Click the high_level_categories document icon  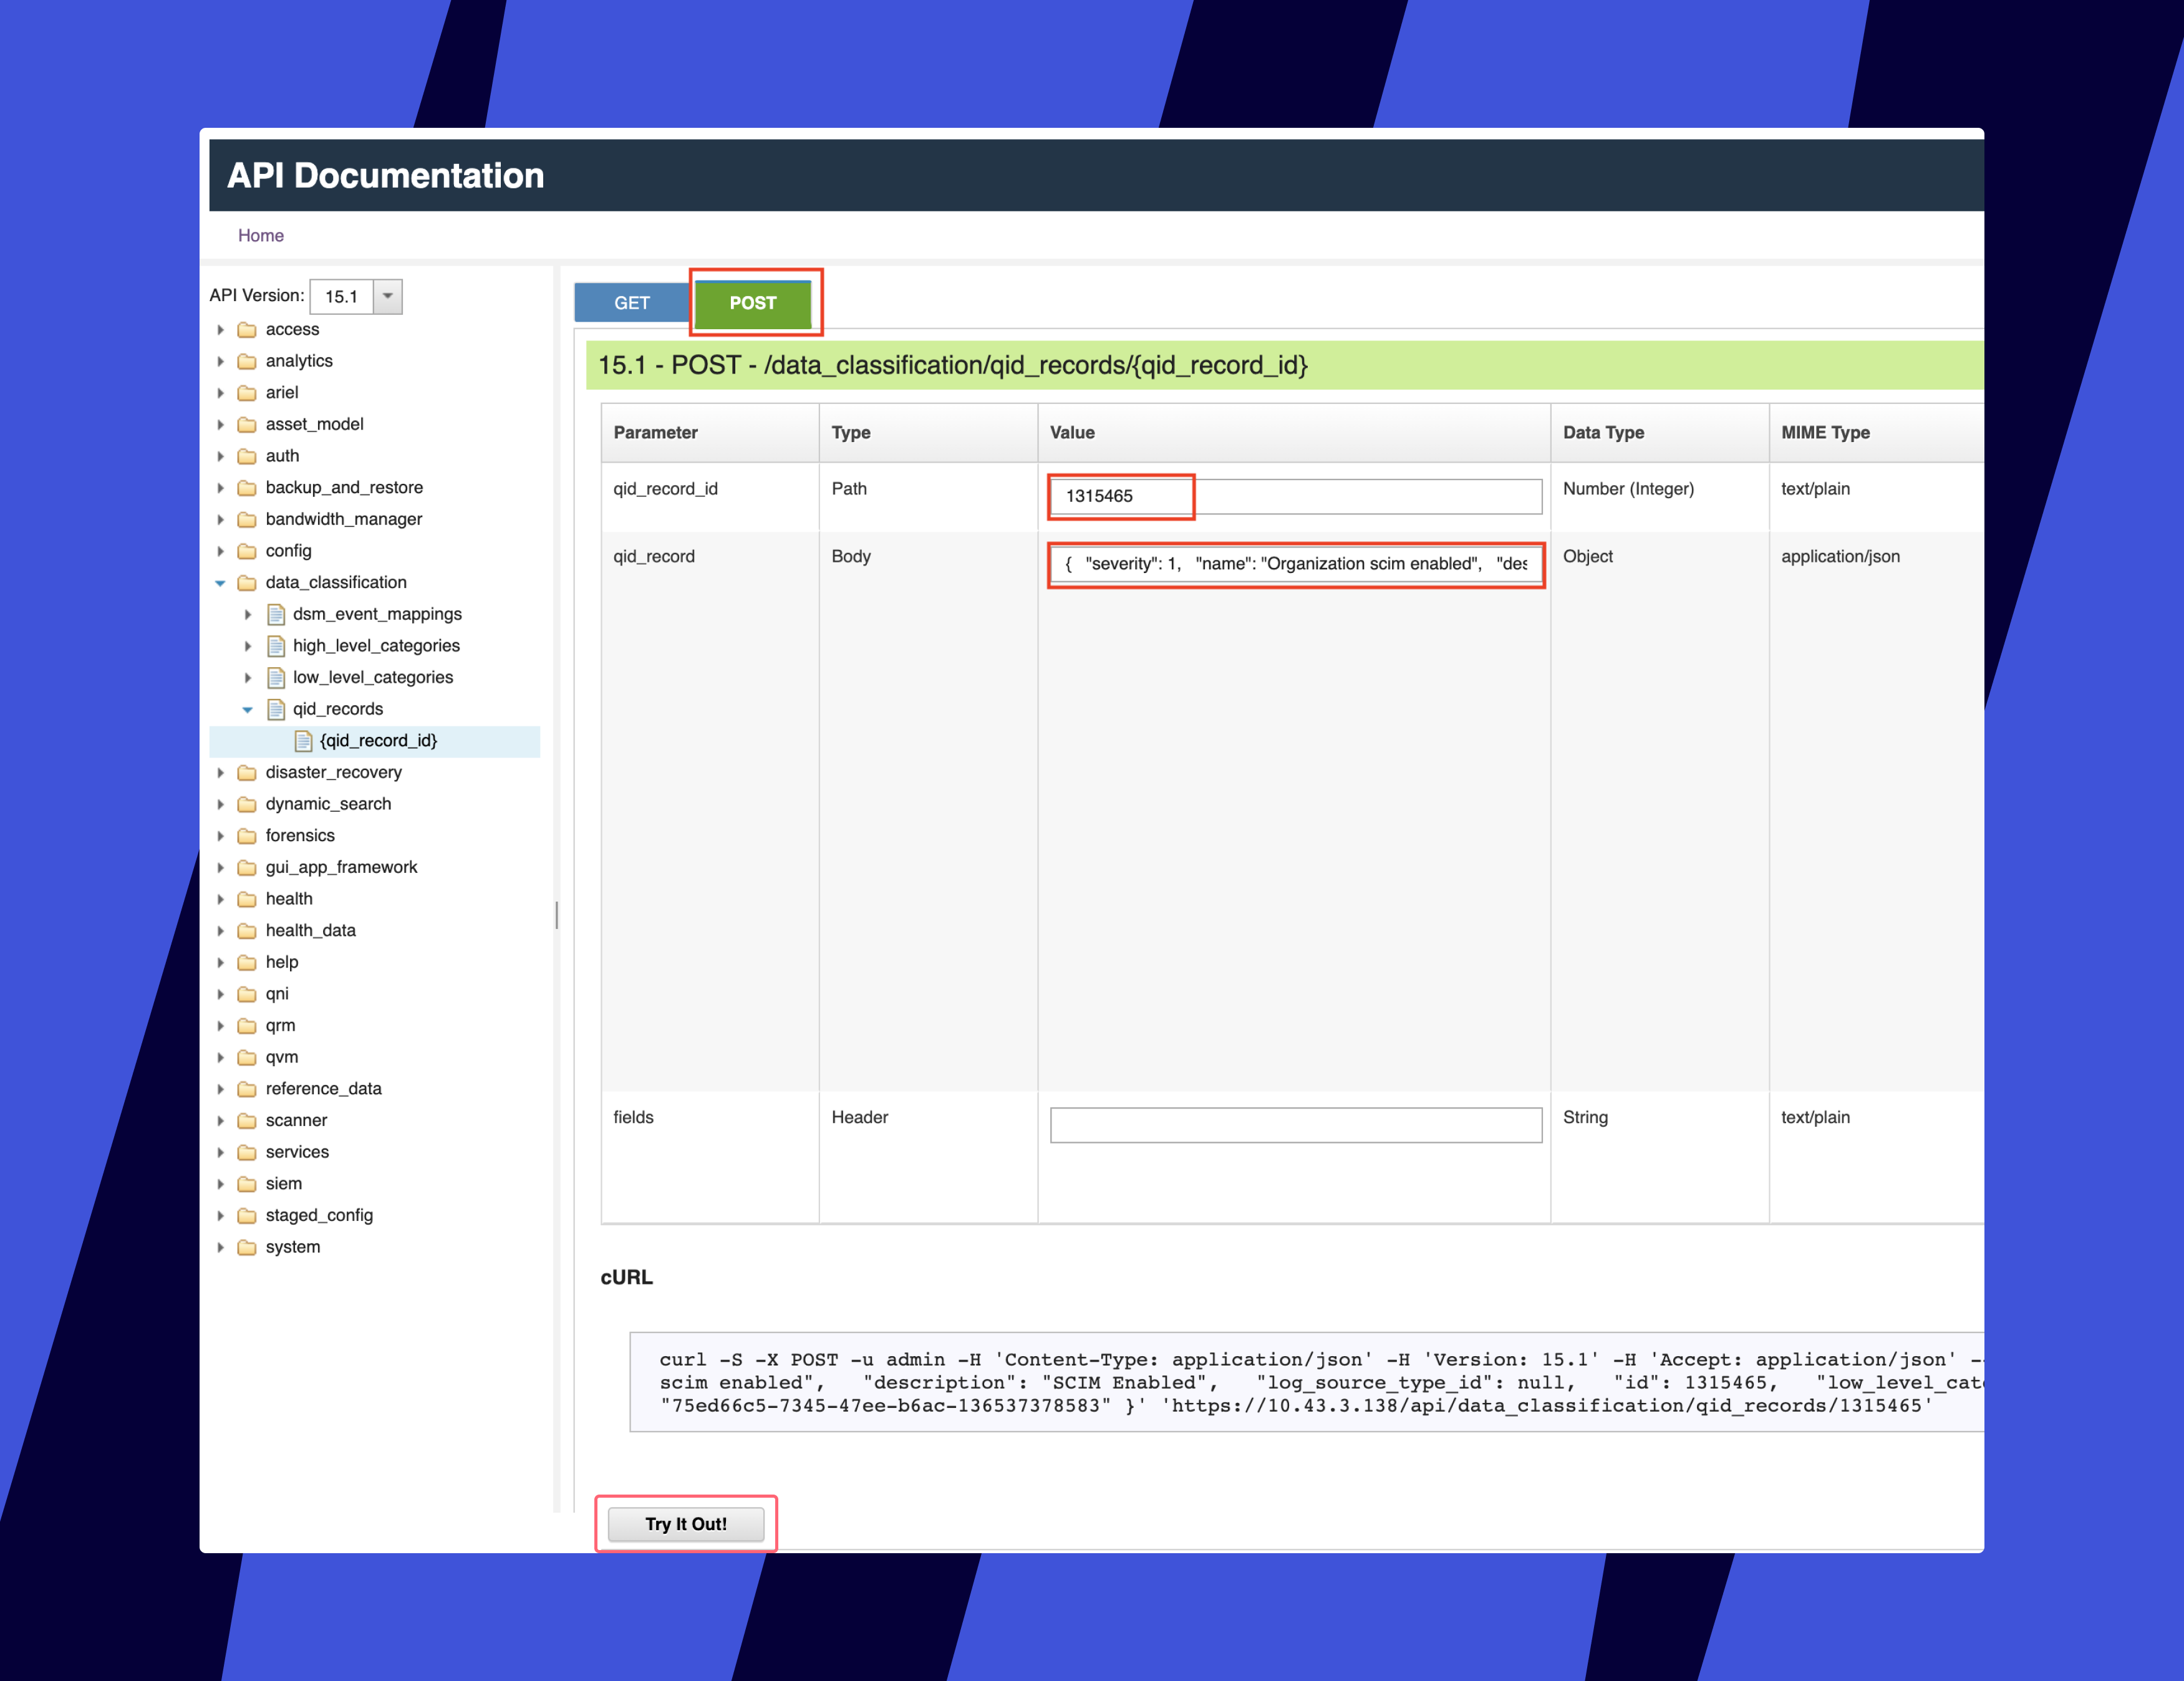pyautogui.click(x=276, y=646)
